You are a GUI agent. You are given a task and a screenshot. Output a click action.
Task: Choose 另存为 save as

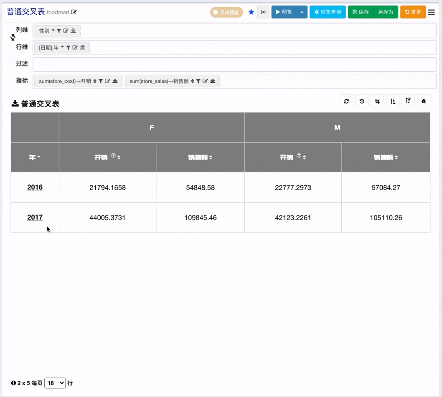click(385, 12)
